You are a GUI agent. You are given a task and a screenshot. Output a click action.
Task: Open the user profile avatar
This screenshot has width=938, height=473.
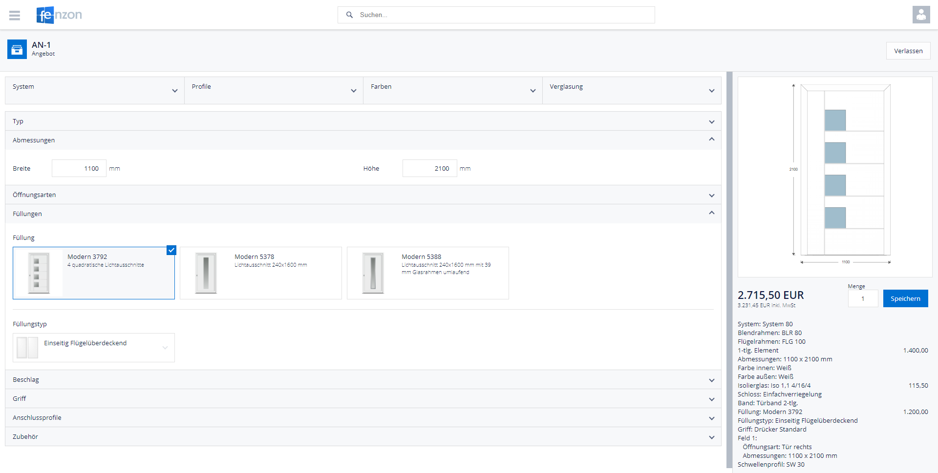click(921, 15)
